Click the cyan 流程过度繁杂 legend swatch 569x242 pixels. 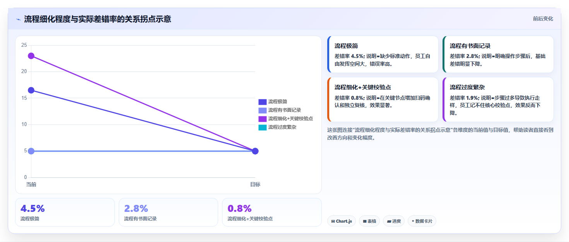coord(263,127)
